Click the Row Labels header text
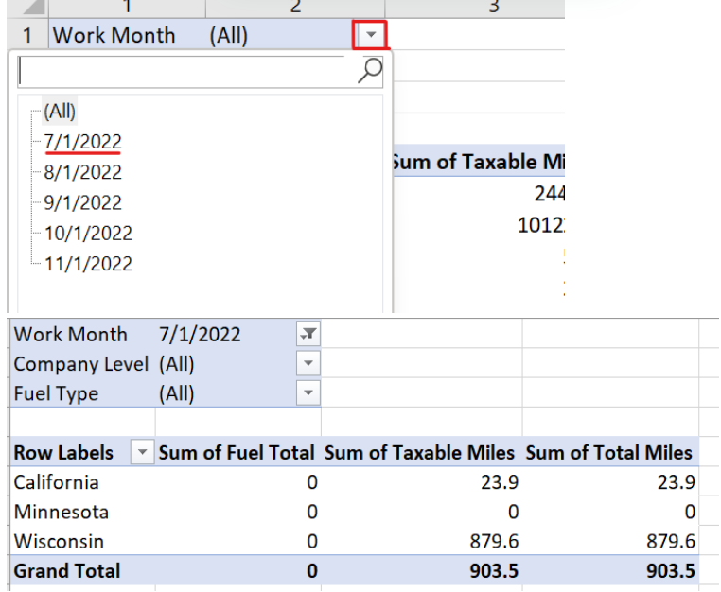The image size is (721, 592). [63, 453]
